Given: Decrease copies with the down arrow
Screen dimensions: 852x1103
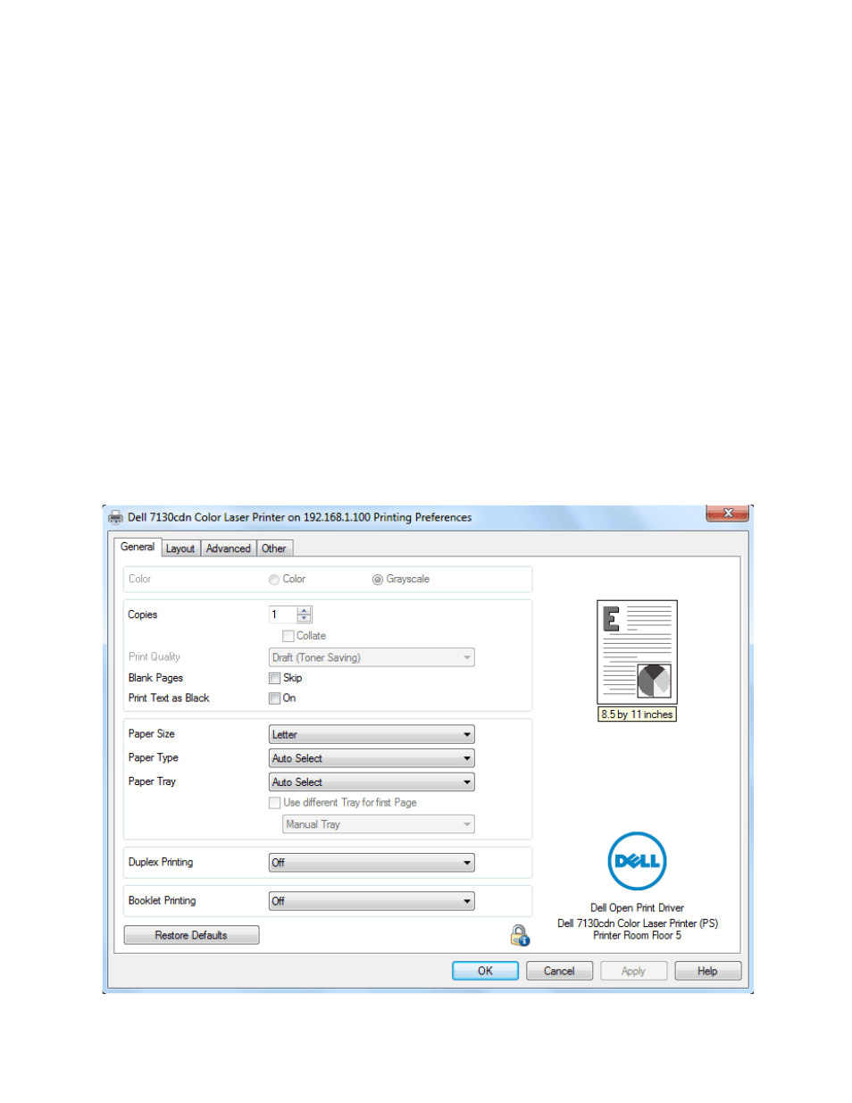Looking at the screenshot, I should point(305,618).
